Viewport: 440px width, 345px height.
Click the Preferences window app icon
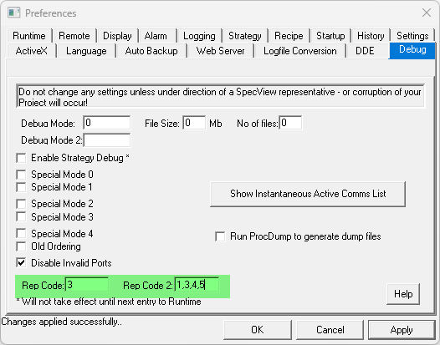[x=13, y=13]
